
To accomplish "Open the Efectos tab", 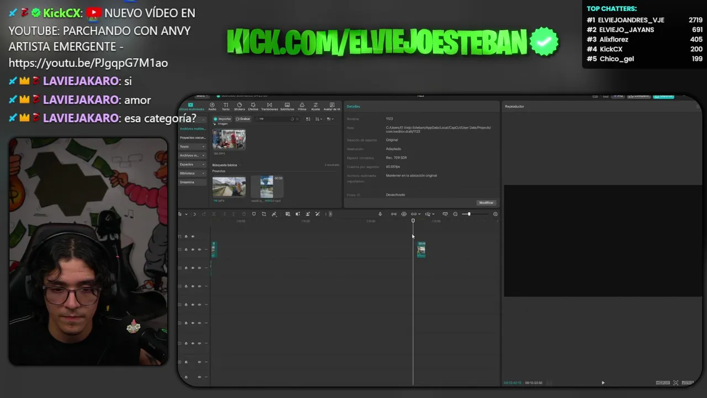I will 253,106.
